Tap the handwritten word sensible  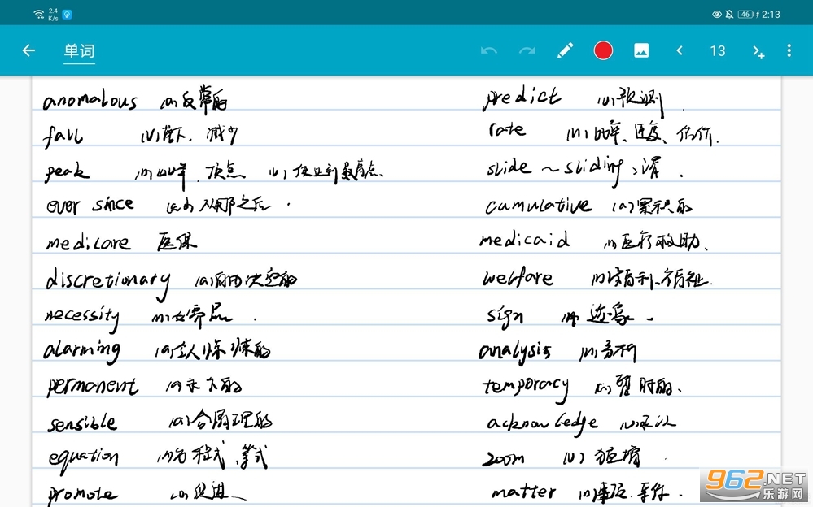(x=82, y=422)
